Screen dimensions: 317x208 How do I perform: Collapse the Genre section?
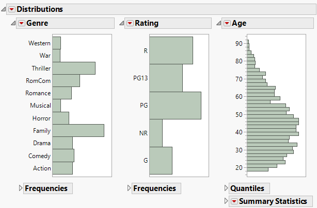click(13, 23)
